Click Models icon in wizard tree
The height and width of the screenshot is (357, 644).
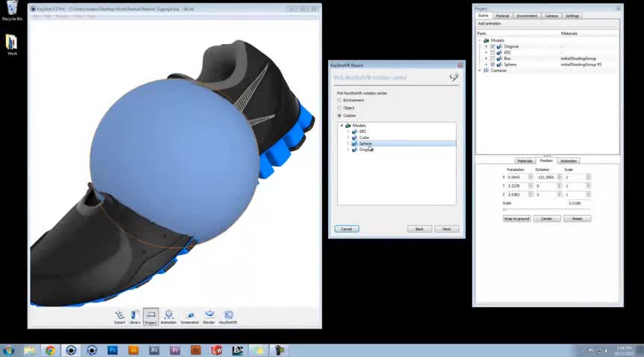coord(348,126)
